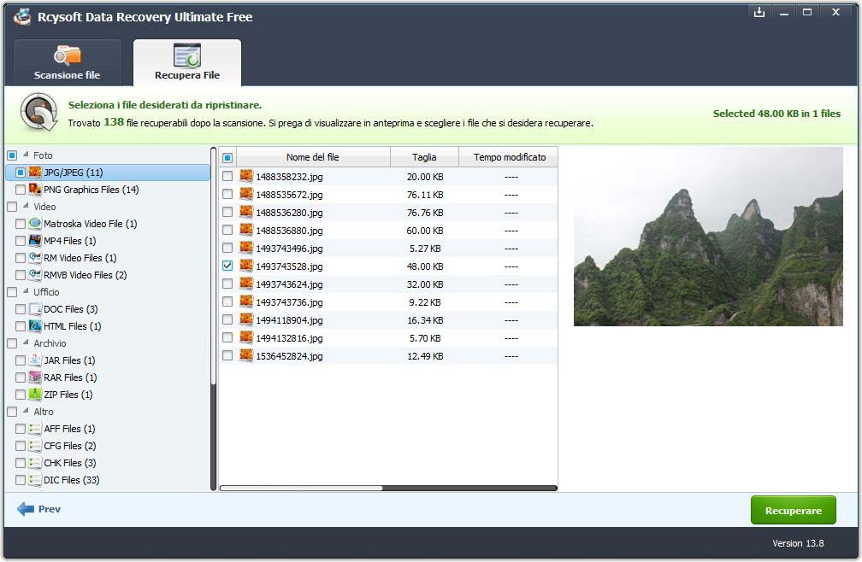Click the horizontal scrollbar under file list

point(301,489)
